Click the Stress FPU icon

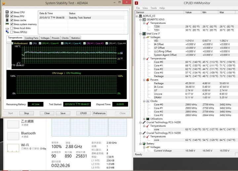[7, 16]
